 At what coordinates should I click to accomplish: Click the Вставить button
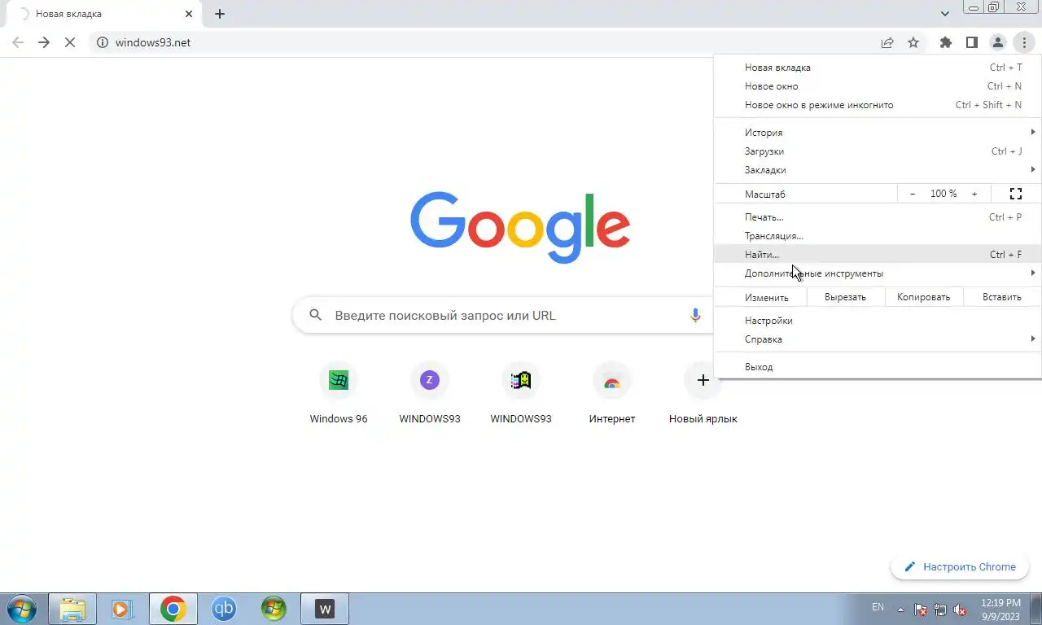click(x=1001, y=297)
